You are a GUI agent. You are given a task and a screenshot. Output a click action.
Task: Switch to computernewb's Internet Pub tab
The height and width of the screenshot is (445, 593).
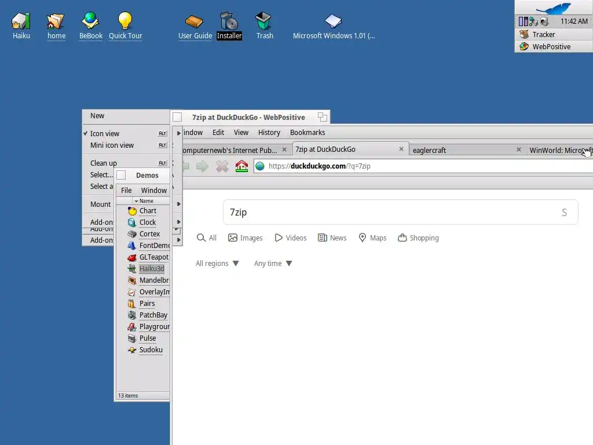click(x=229, y=150)
